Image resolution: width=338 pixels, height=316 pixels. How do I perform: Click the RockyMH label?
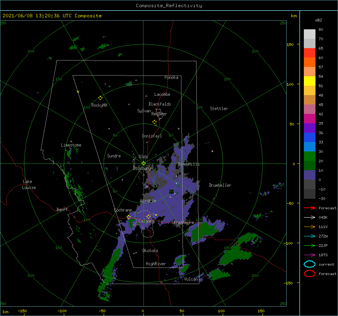click(99, 105)
